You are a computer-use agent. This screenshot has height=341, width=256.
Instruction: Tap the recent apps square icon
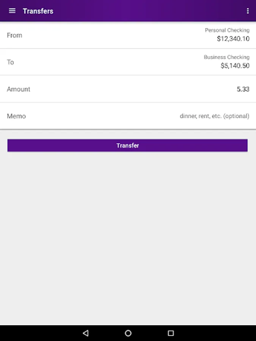tap(171, 333)
